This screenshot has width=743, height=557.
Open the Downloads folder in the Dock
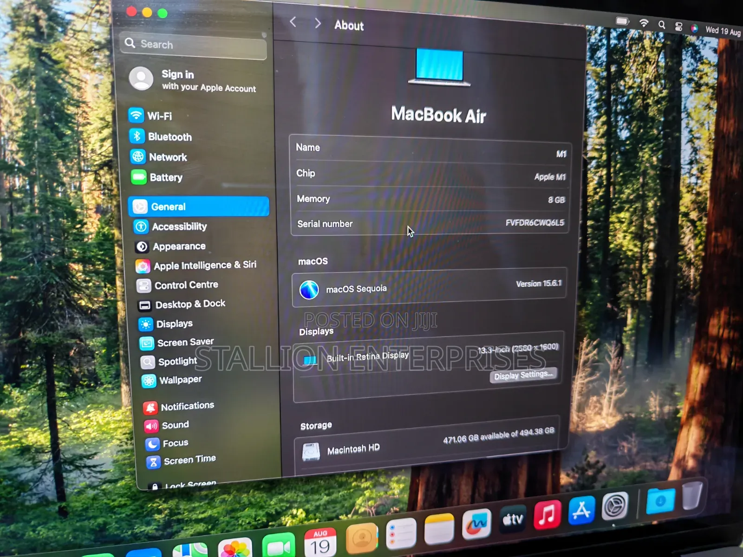click(660, 500)
